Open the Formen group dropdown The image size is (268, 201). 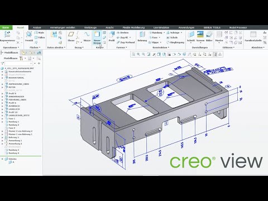tap(122, 47)
